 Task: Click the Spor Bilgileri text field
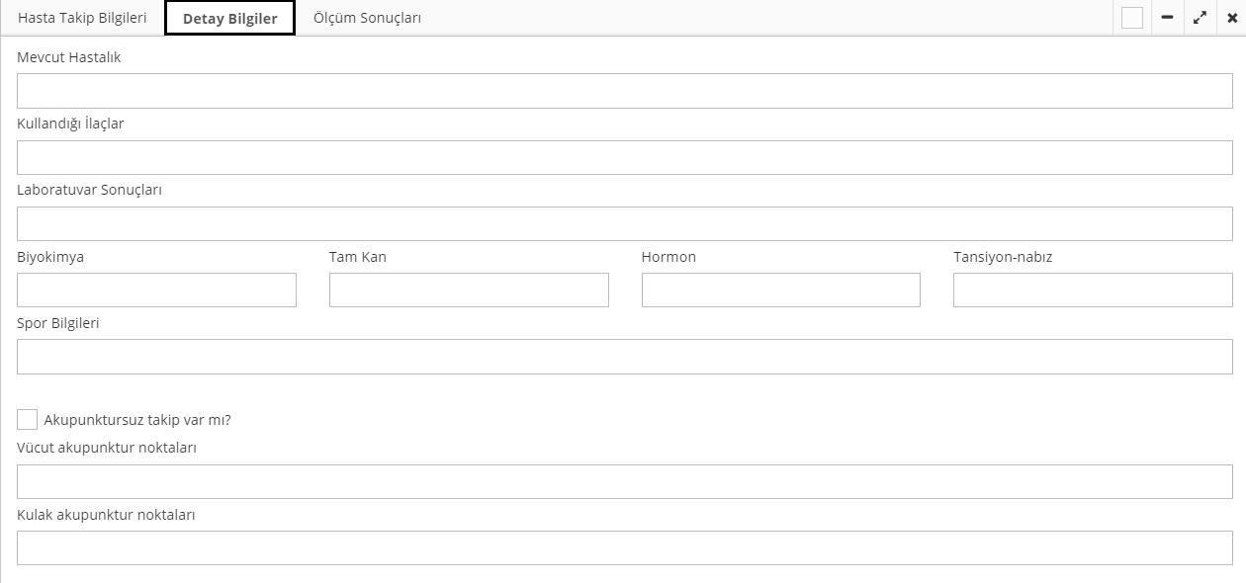point(624,357)
